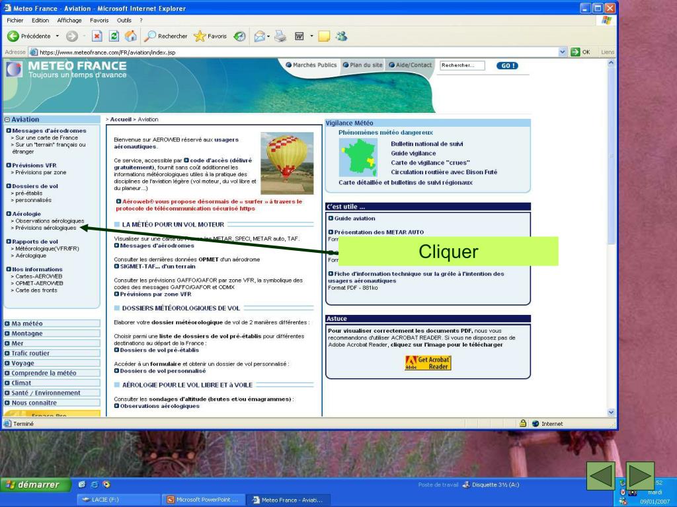
Task: Go to the Home page icon
Action: 131,36
